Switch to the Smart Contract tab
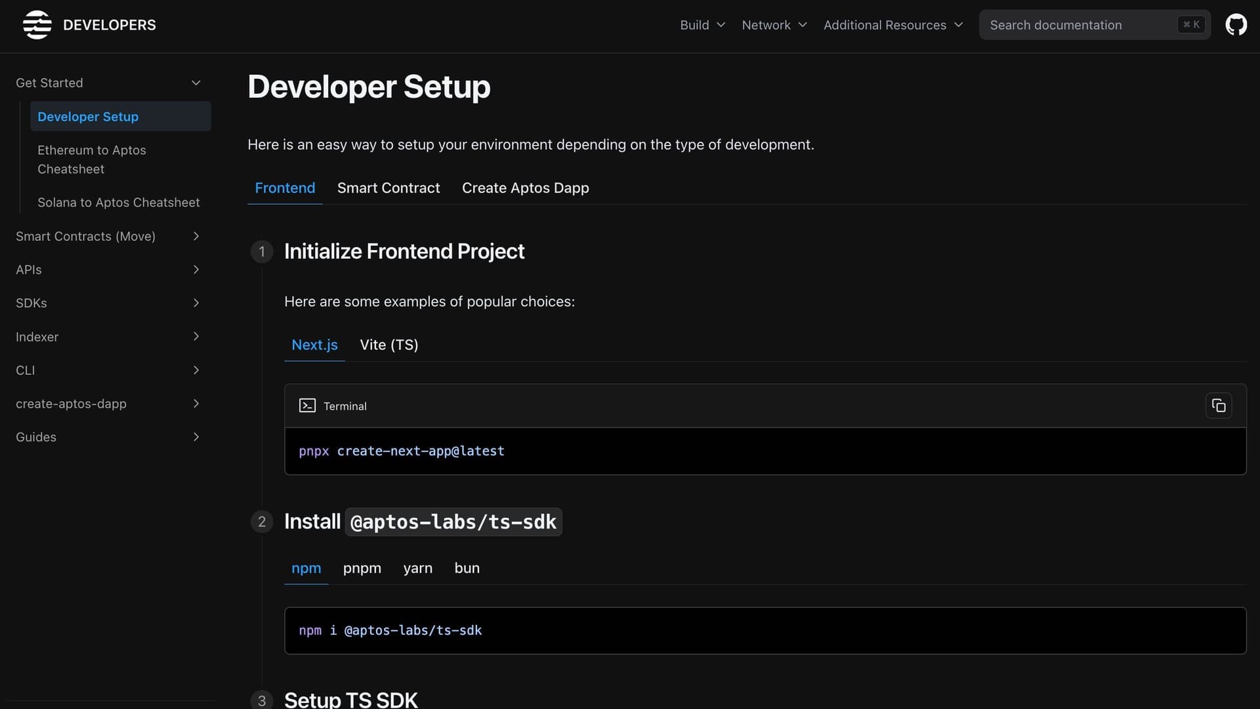1260x709 pixels. point(388,188)
